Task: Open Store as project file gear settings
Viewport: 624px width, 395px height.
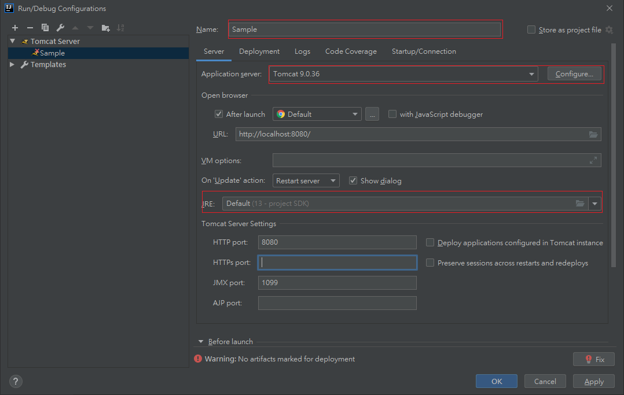Action: (609, 30)
